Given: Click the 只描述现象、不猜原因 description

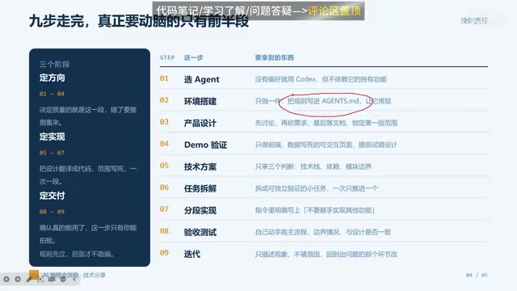Looking at the screenshot, I should pyautogui.click(x=326, y=254).
